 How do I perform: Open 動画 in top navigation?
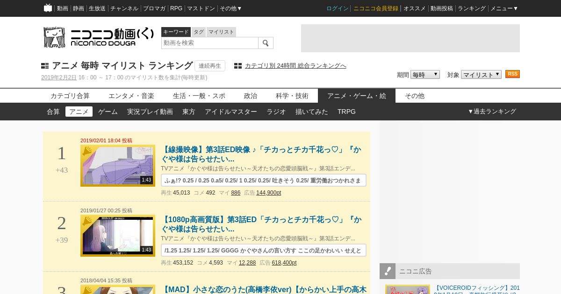click(62, 8)
